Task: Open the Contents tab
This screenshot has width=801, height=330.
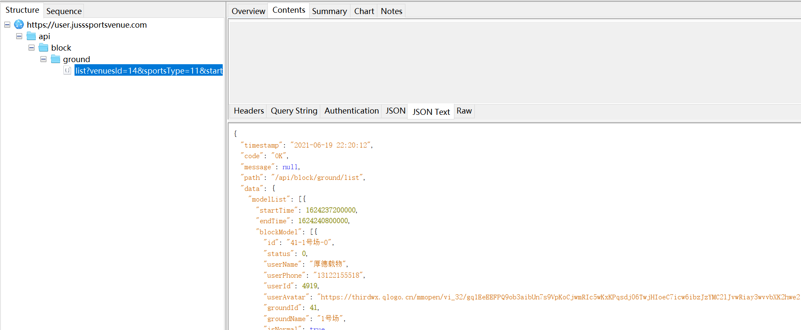Action: point(289,10)
